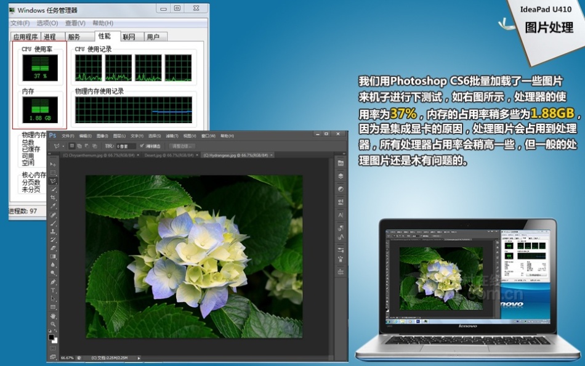The width and height of the screenshot is (585, 366).
Task: Select the History Brush tool
Action: (53, 240)
